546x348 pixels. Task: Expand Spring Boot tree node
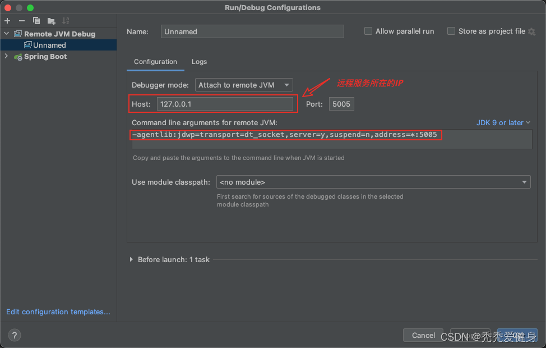click(6, 56)
